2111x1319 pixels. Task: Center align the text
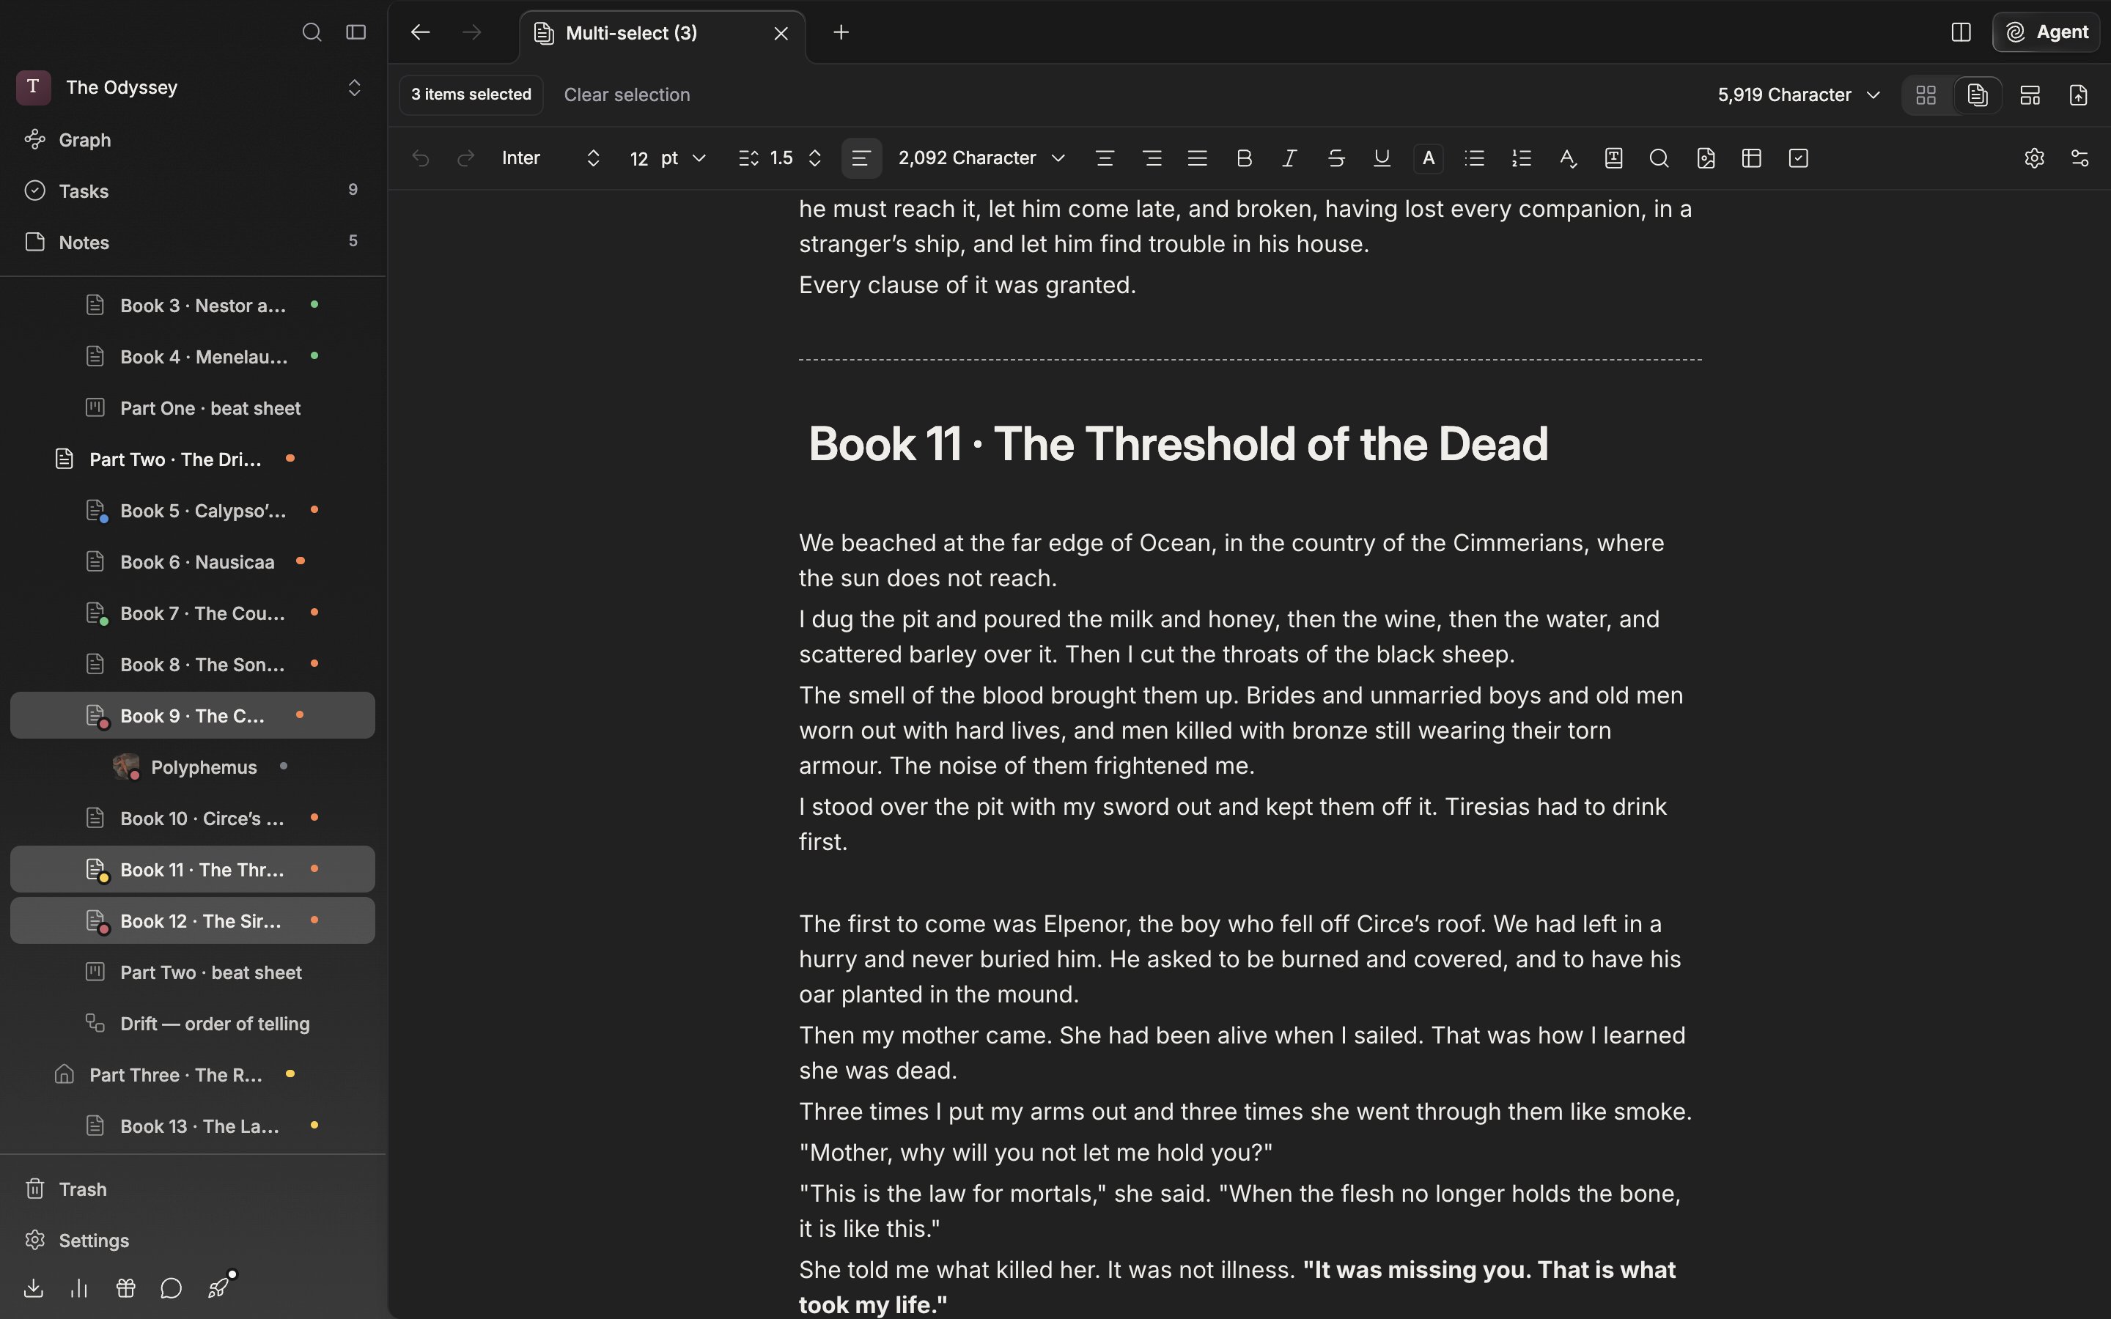(1105, 158)
